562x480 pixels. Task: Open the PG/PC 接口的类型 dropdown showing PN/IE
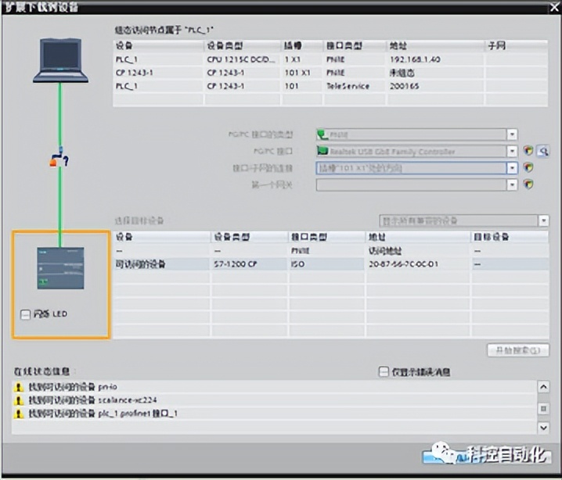[x=512, y=134]
